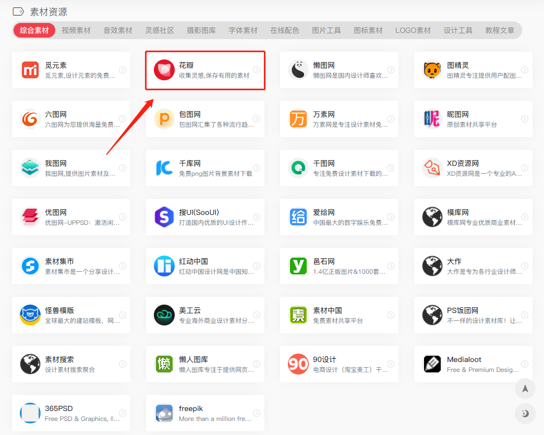This screenshot has height=435, width=544.
Task: Open the 大作 site title link
Action: (454, 261)
